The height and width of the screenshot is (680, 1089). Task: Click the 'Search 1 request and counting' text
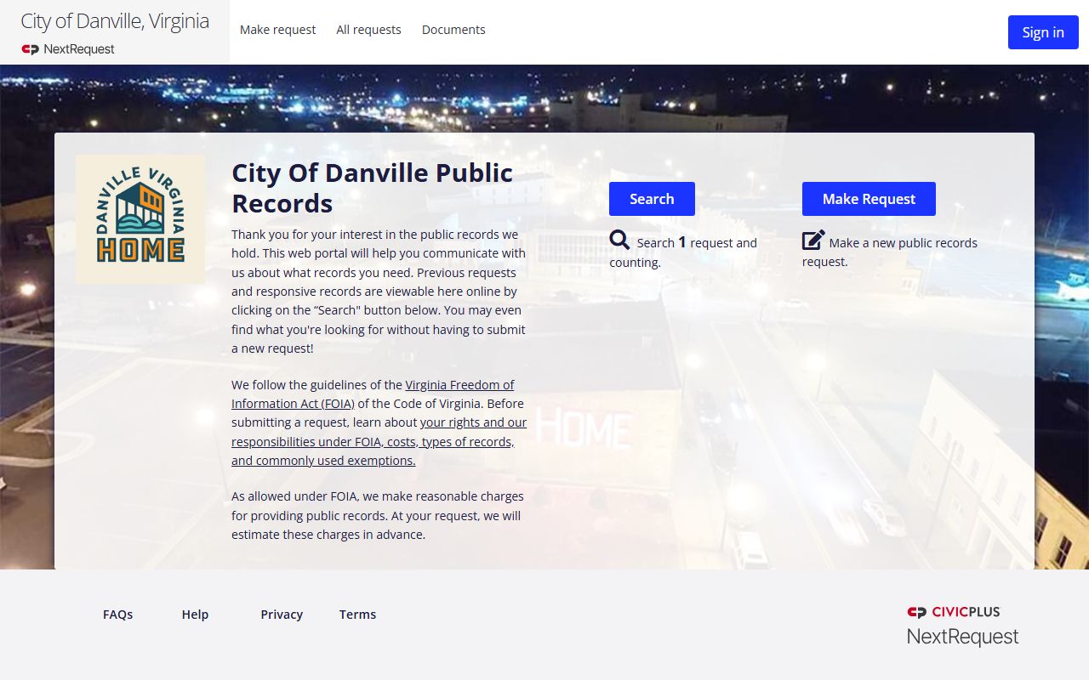[683, 252]
